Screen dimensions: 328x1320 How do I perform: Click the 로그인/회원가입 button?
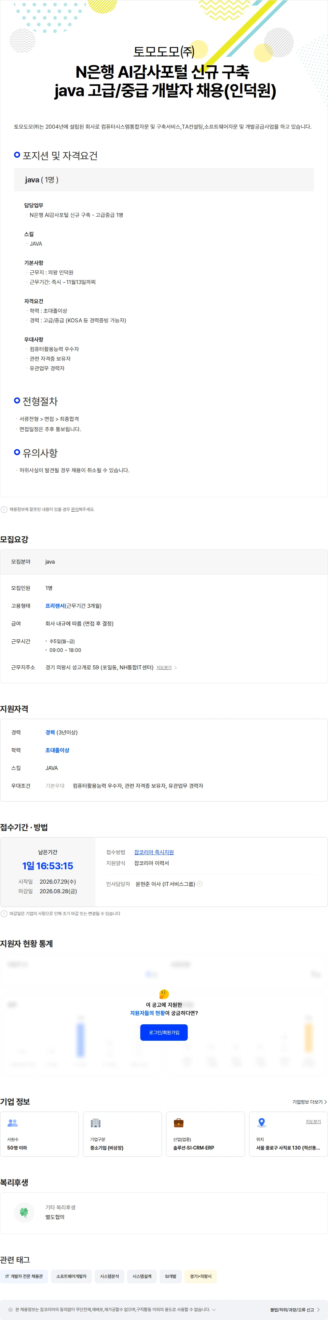pos(164,1032)
